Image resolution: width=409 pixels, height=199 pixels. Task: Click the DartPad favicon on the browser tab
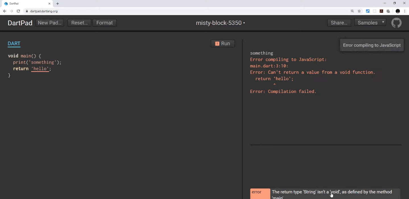tap(6, 4)
